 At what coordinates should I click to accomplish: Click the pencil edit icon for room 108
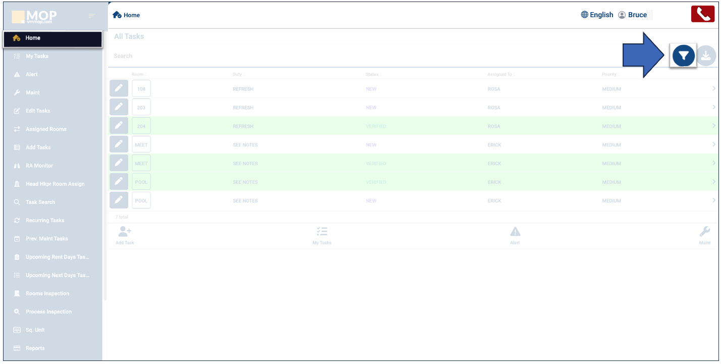pos(119,89)
